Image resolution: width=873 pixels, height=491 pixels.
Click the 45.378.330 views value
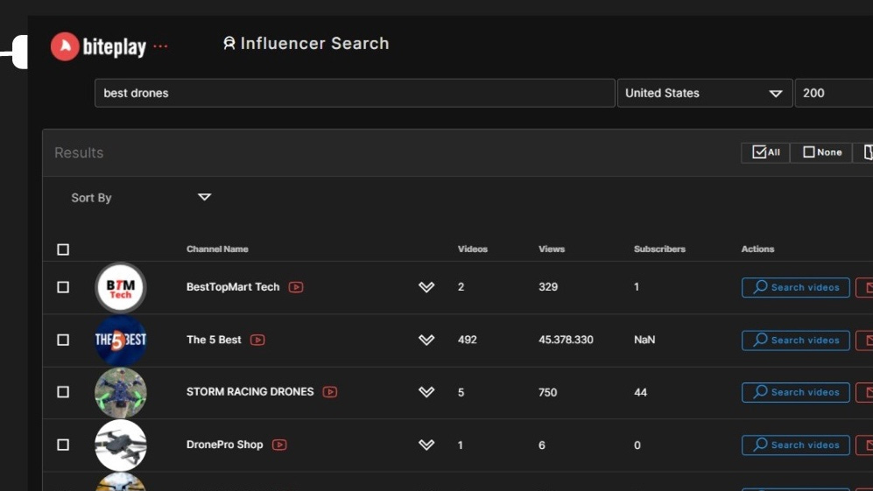(566, 340)
